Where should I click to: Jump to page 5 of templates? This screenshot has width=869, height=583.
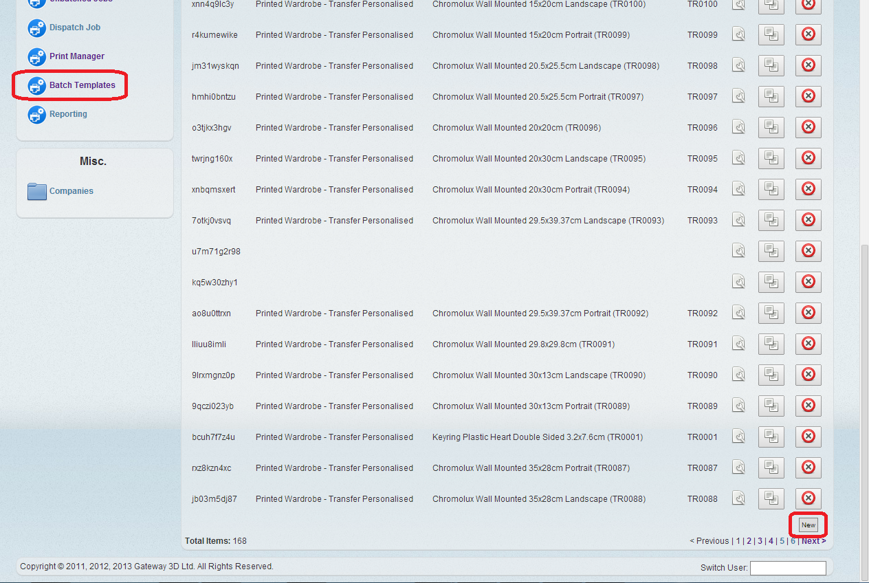click(x=782, y=541)
